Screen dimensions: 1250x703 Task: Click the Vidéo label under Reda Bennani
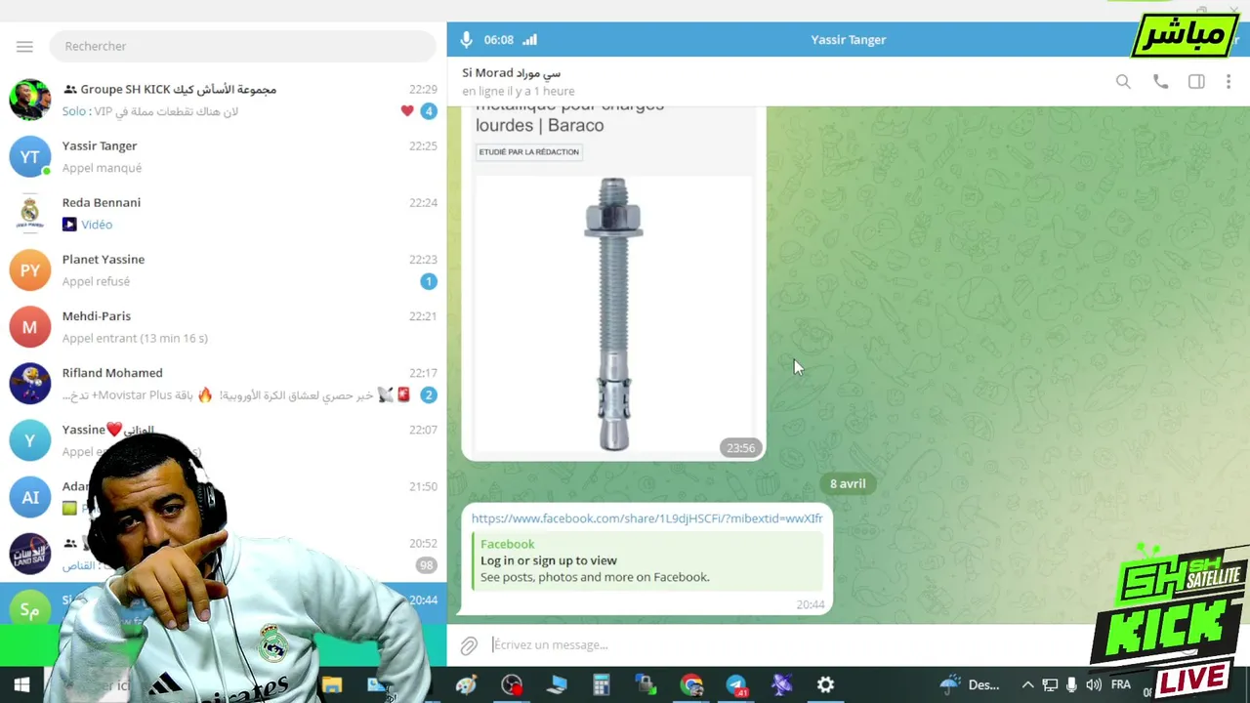click(x=97, y=225)
